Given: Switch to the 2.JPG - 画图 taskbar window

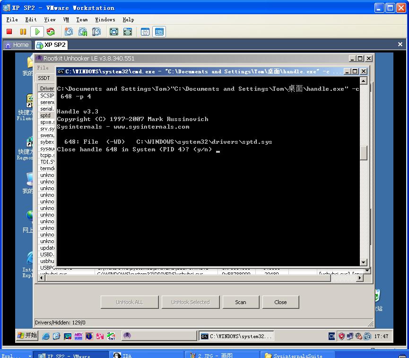Looking at the screenshot, I should (x=222, y=355).
